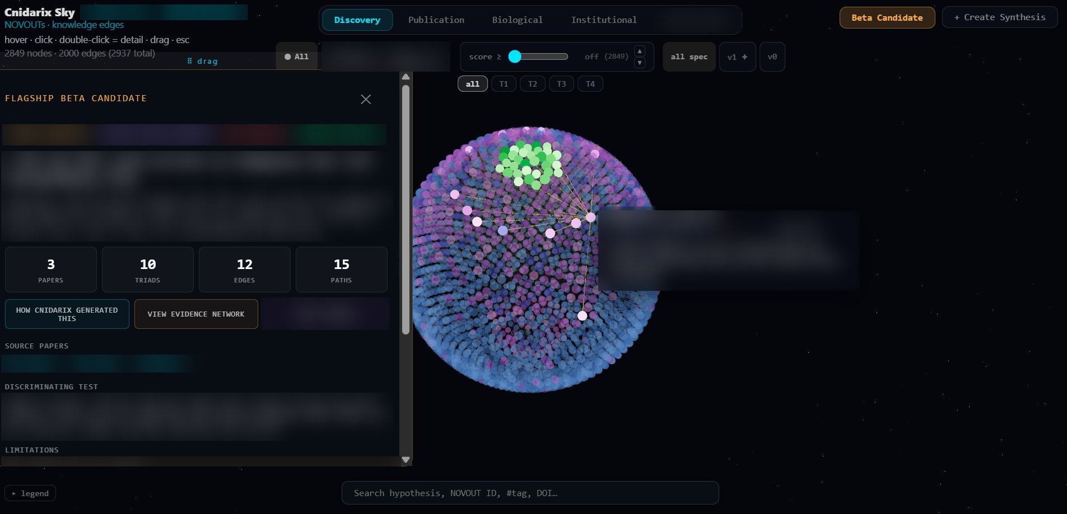This screenshot has height=514, width=1067.
Task: Click the lavender-blue highlighted node on the sphere
Action: 503,230
